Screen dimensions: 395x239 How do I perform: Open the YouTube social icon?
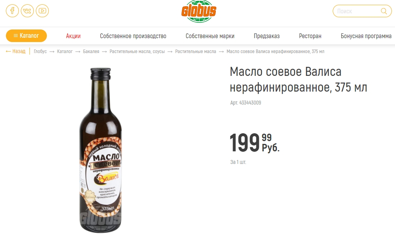(x=42, y=11)
